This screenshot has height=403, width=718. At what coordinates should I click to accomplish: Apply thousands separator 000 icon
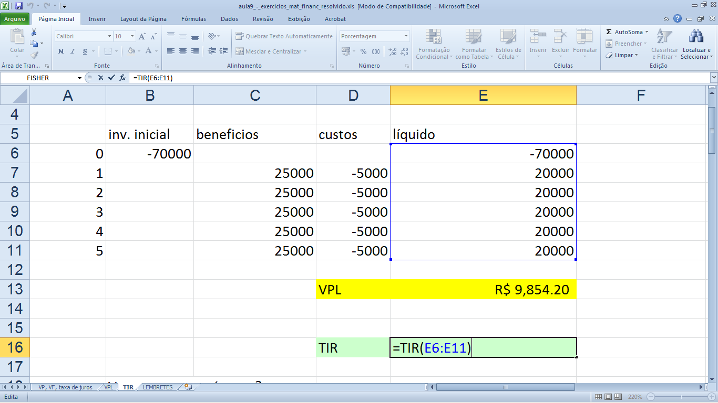[x=376, y=51]
